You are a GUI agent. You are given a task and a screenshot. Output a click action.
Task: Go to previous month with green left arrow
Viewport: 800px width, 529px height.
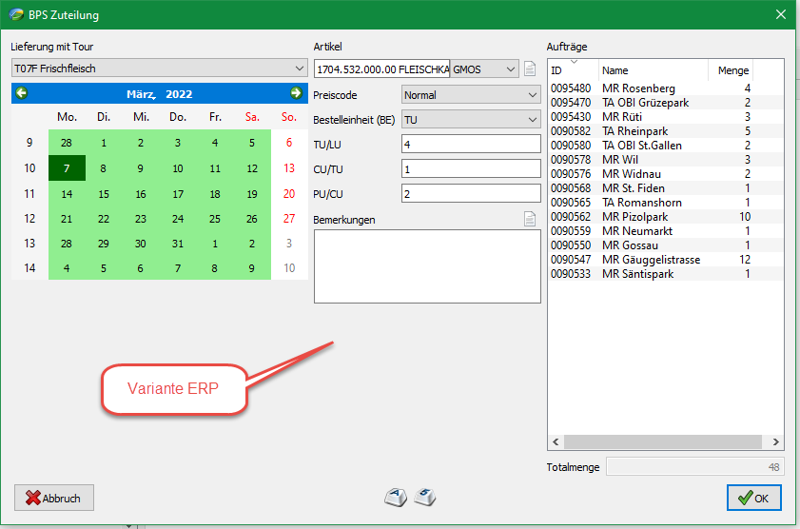(x=22, y=93)
